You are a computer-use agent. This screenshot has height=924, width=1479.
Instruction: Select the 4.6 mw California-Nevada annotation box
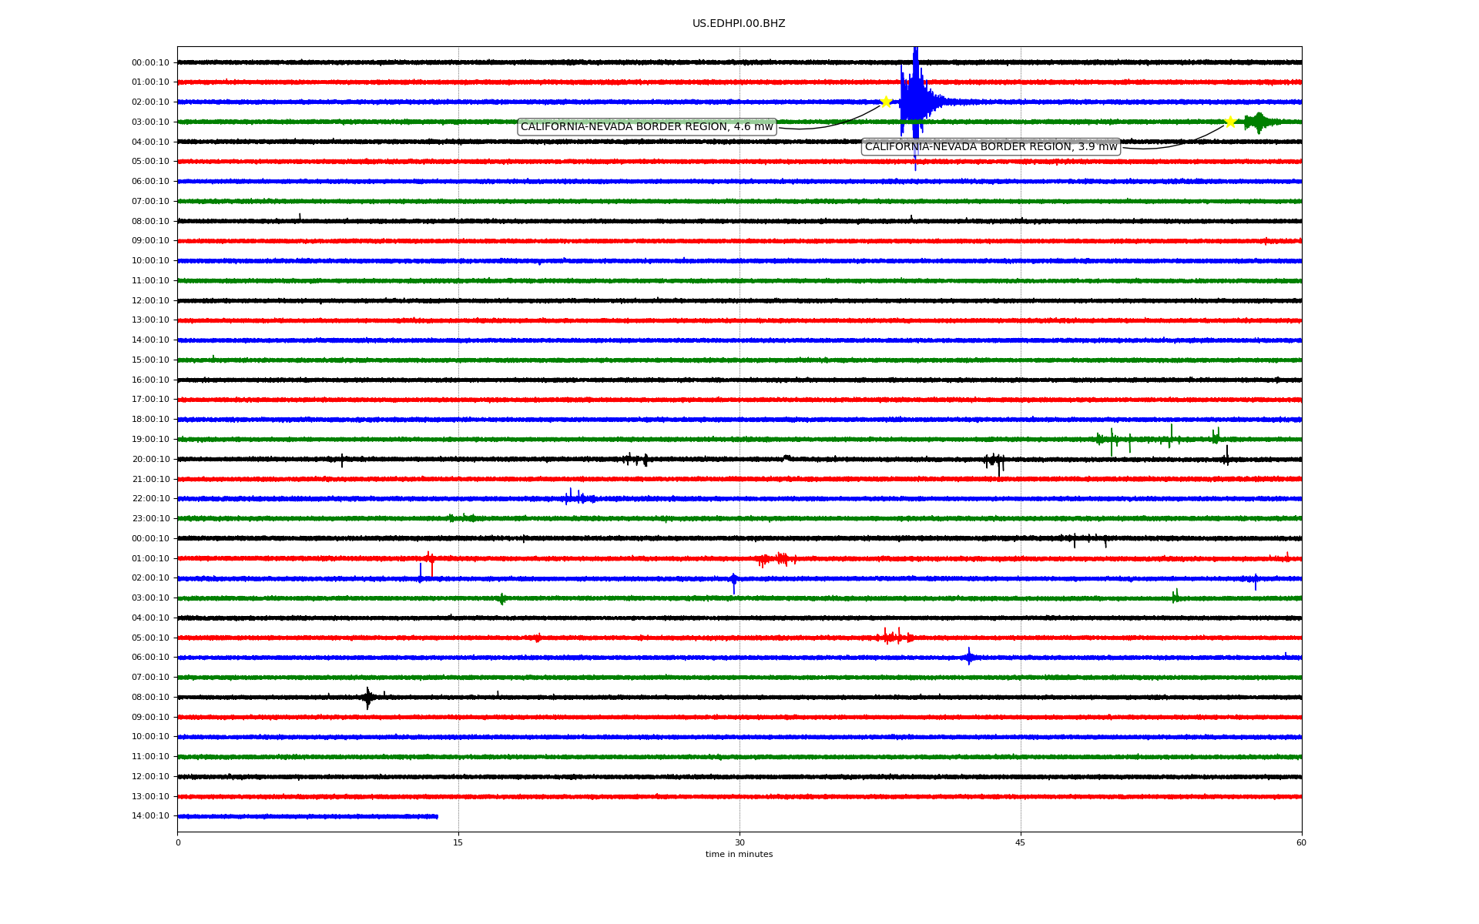(x=647, y=127)
